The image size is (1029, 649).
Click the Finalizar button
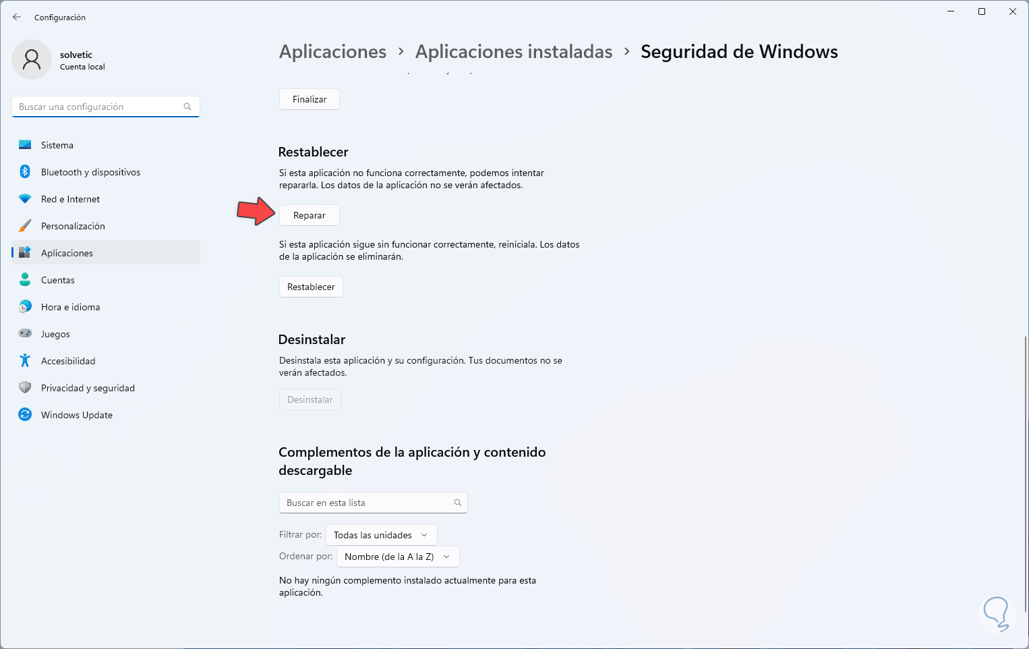310,99
